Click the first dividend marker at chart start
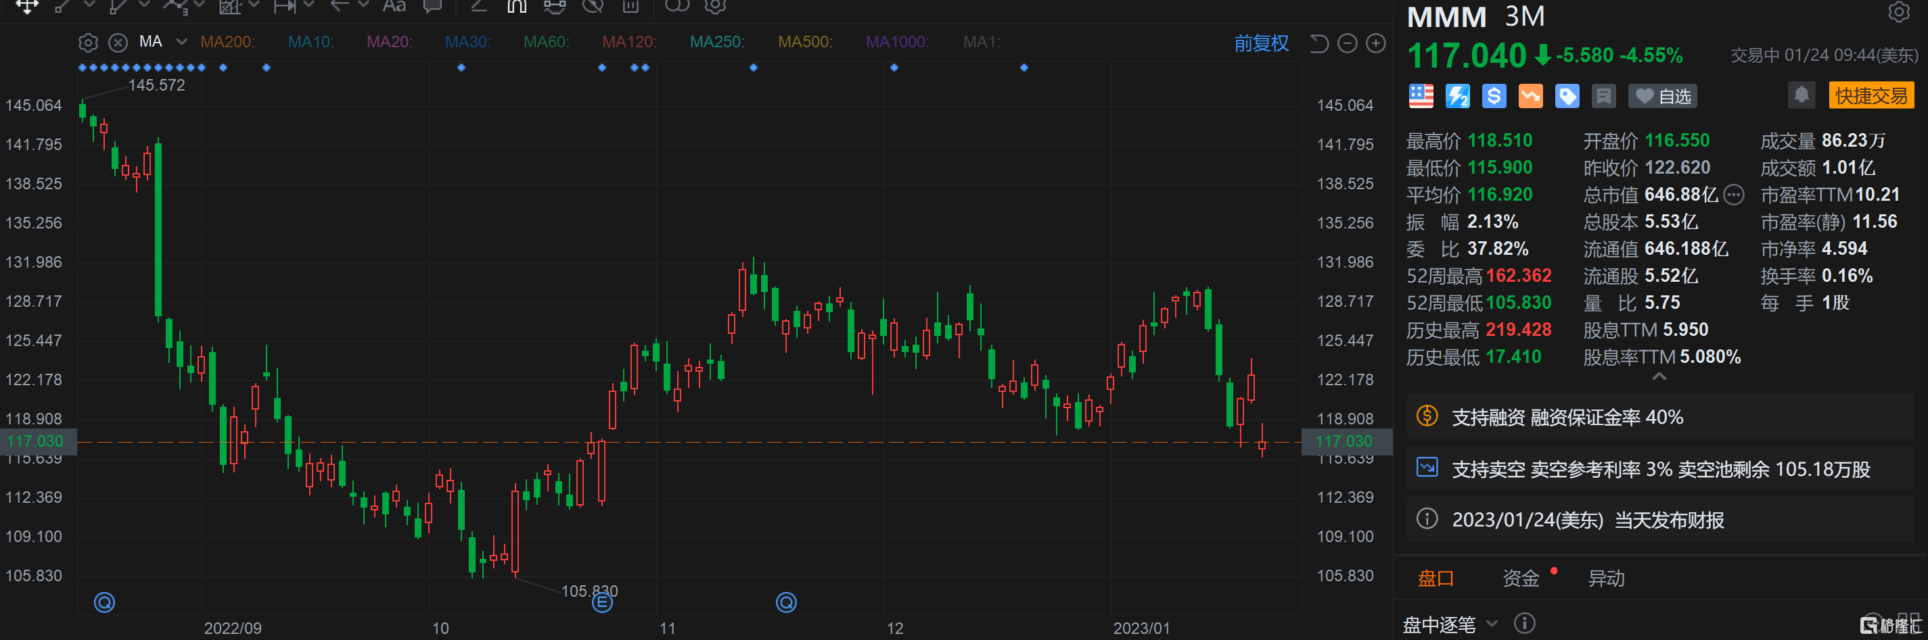1928x640 pixels. (x=104, y=602)
